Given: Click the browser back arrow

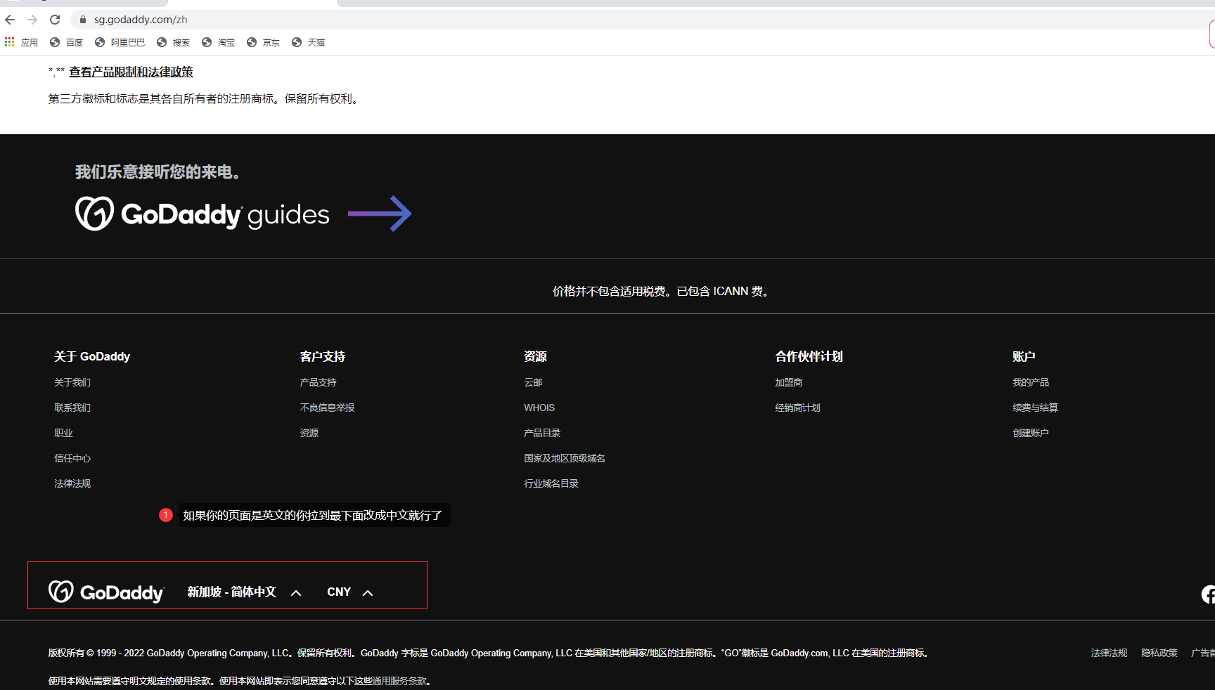Looking at the screenshot, I should pyautogui.click(x=10, y=20).
